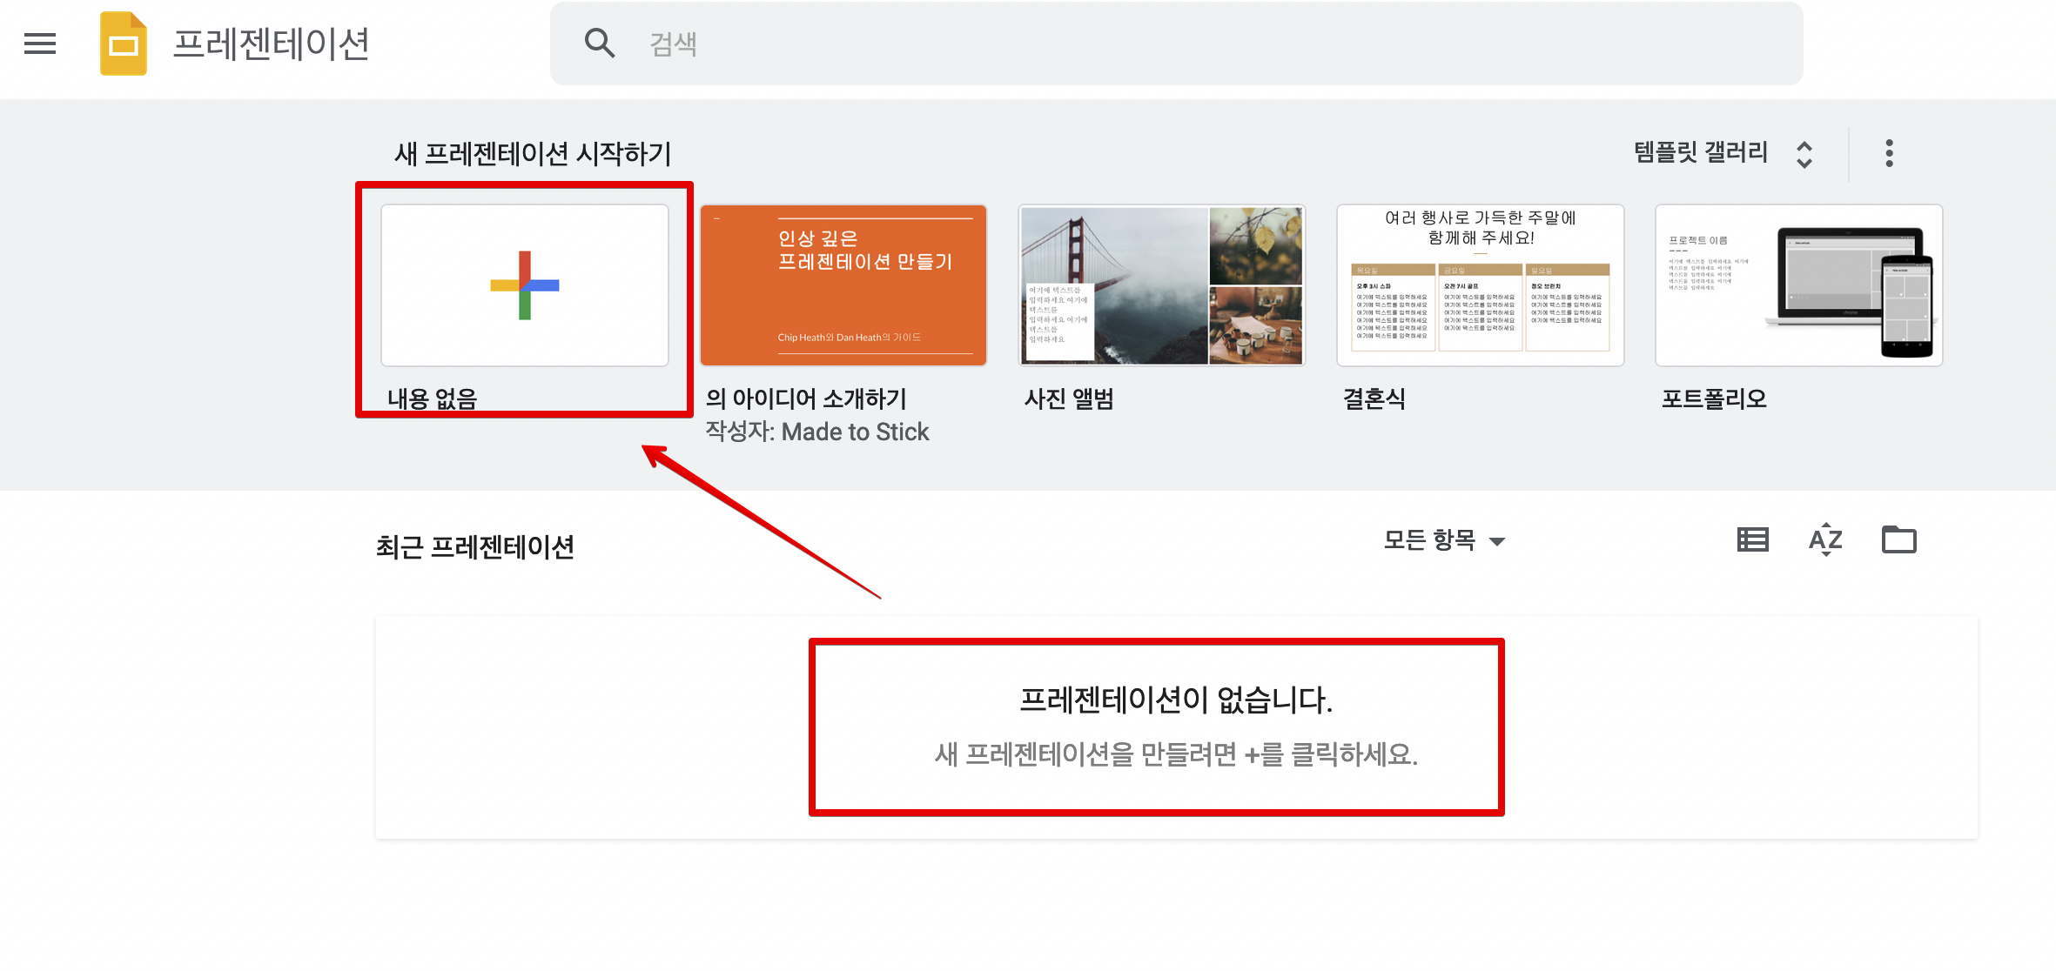The image size is (2056, 971).
Task: Open the three-dot more options menu
Action: click(x=1888, y=153)
